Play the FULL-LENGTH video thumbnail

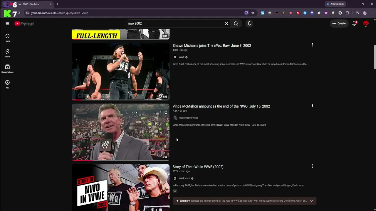point(120,34)
